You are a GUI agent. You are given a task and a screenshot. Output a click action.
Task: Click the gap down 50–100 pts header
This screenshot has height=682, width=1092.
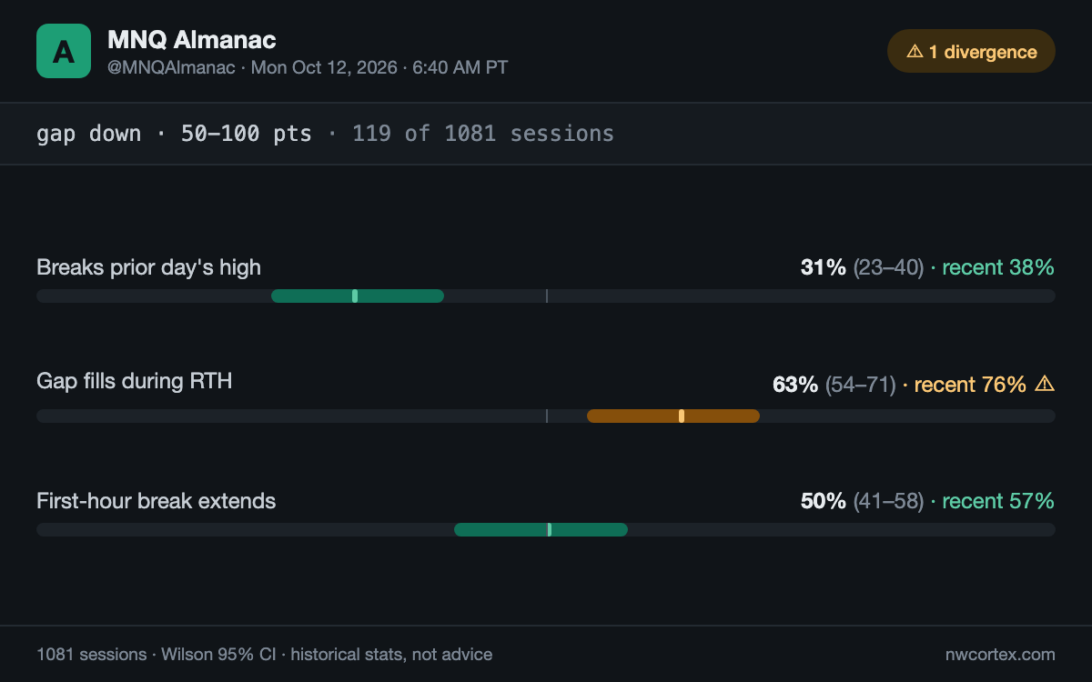point(174,134)
